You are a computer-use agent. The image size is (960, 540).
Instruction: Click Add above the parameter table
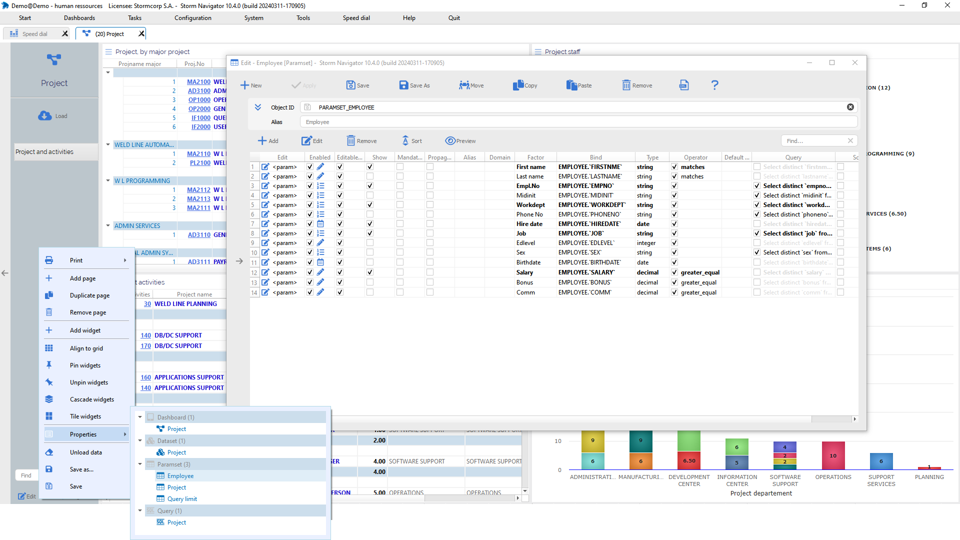(x=268, y=141)
